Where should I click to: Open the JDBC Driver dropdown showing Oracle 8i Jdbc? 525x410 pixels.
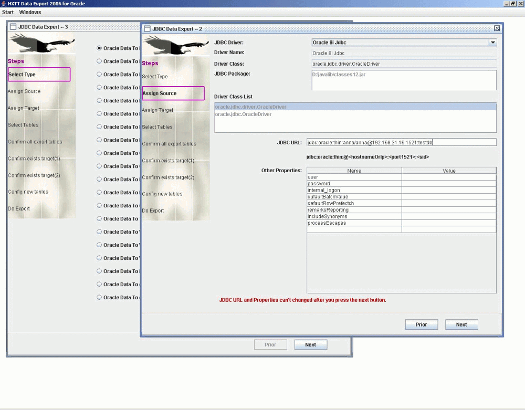click(492, 43)
